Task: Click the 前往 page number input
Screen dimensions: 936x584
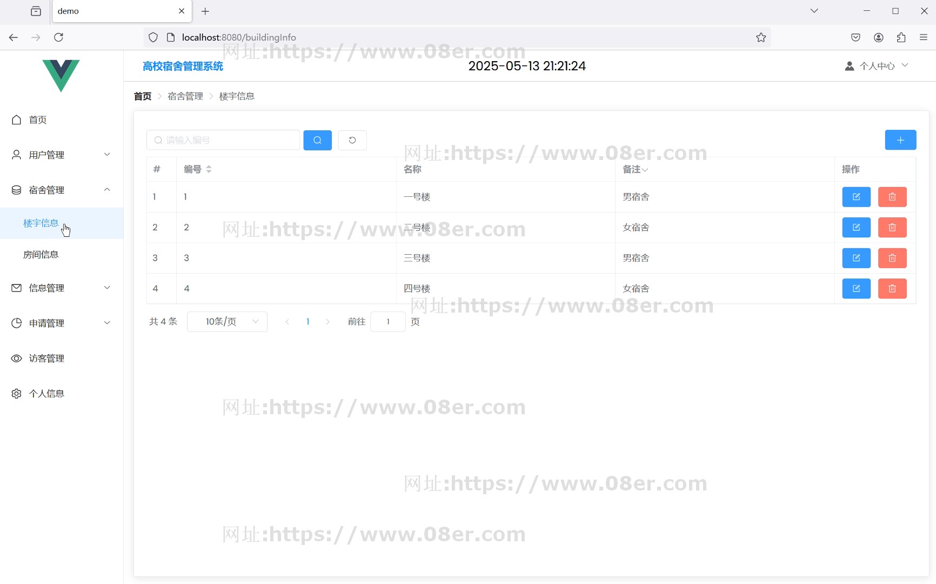Action: (x=387, y=322)
